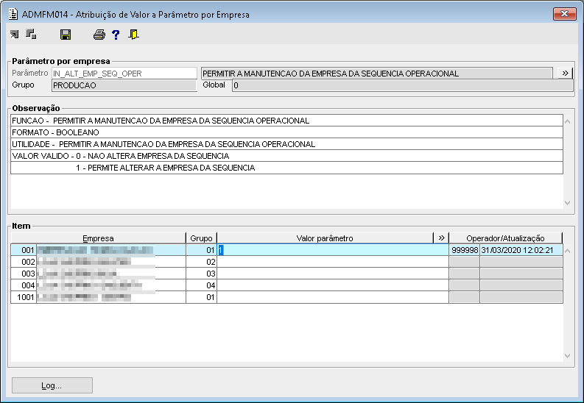Click the Global field showing 0

[403, 85]
